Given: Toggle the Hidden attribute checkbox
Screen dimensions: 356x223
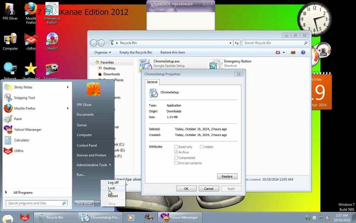Looking at the screenshot, I should pos(202,147).
